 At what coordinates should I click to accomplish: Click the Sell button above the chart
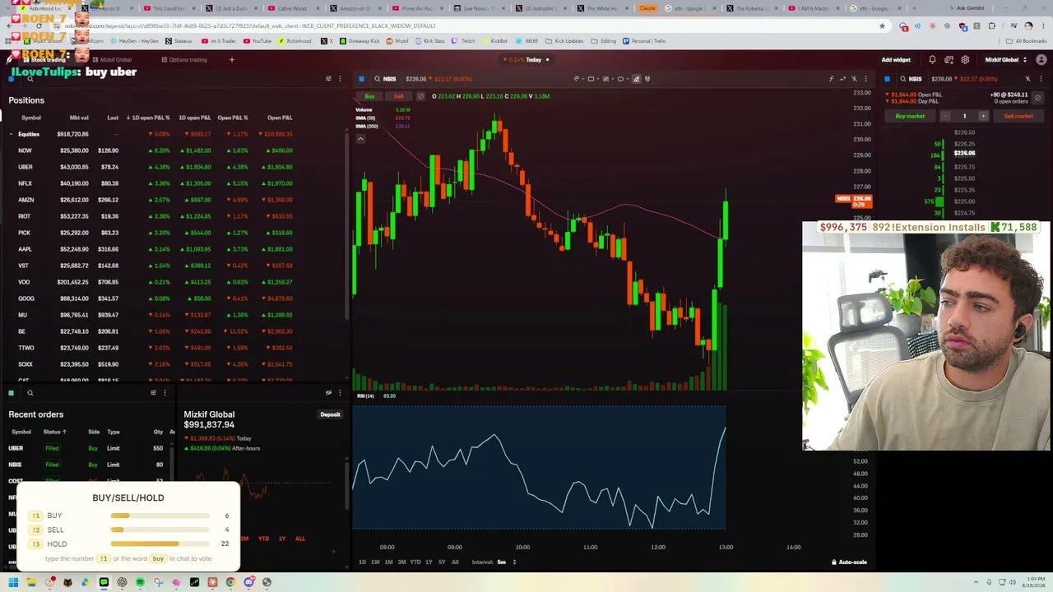click(399, 96)
